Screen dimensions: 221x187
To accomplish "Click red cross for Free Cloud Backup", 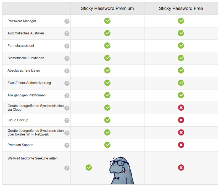I will coord(181,120).
